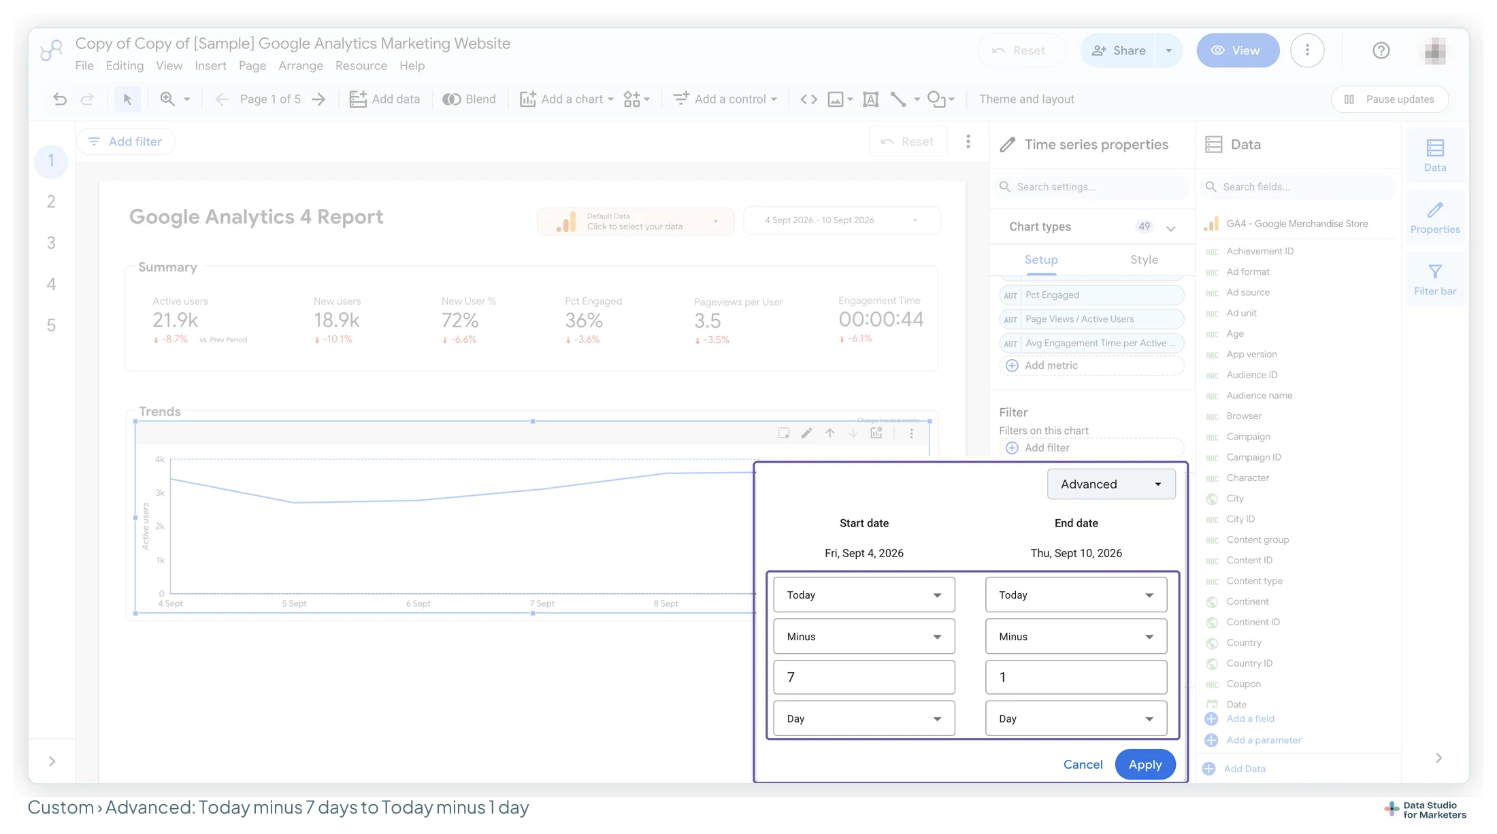Screen dimensions: 1497x834
Task: Select page 3 in page list
Action: click(51, 243)
